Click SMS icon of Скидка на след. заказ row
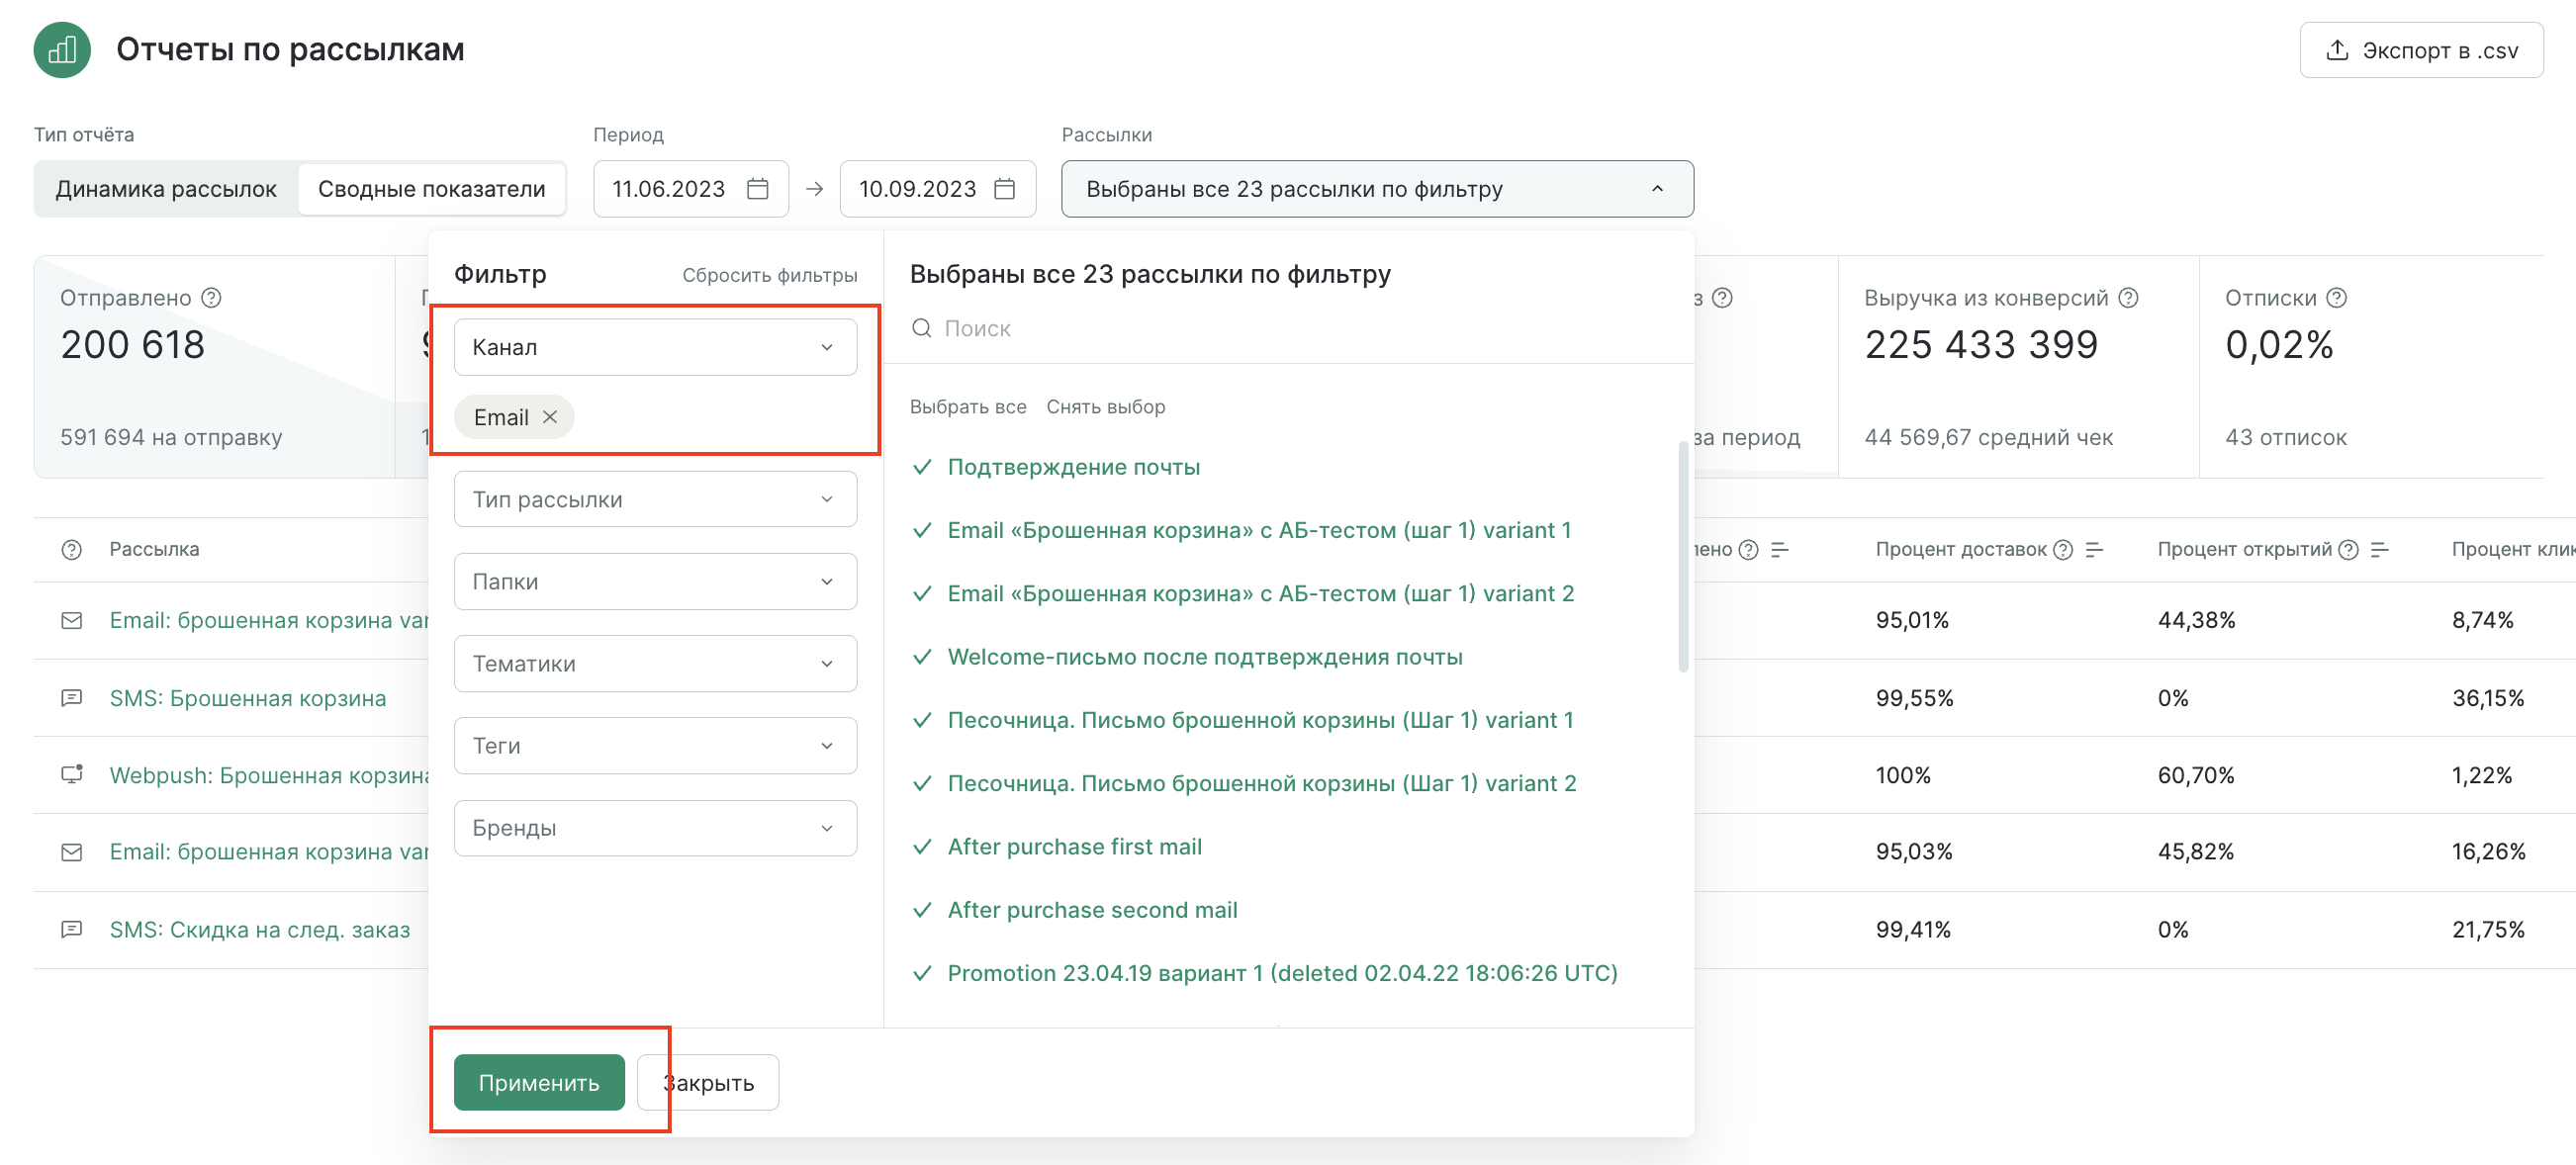This screenshot has height=1165, width=2576. pyautogui.click(x=72, y=930)
